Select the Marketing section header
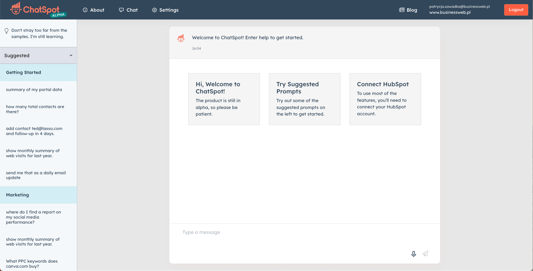The height and width of the screenshot is (271, 533). 38,195
